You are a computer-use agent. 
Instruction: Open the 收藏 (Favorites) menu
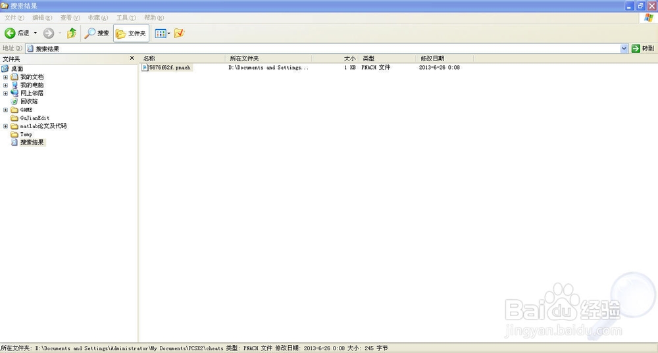(98, 18)
